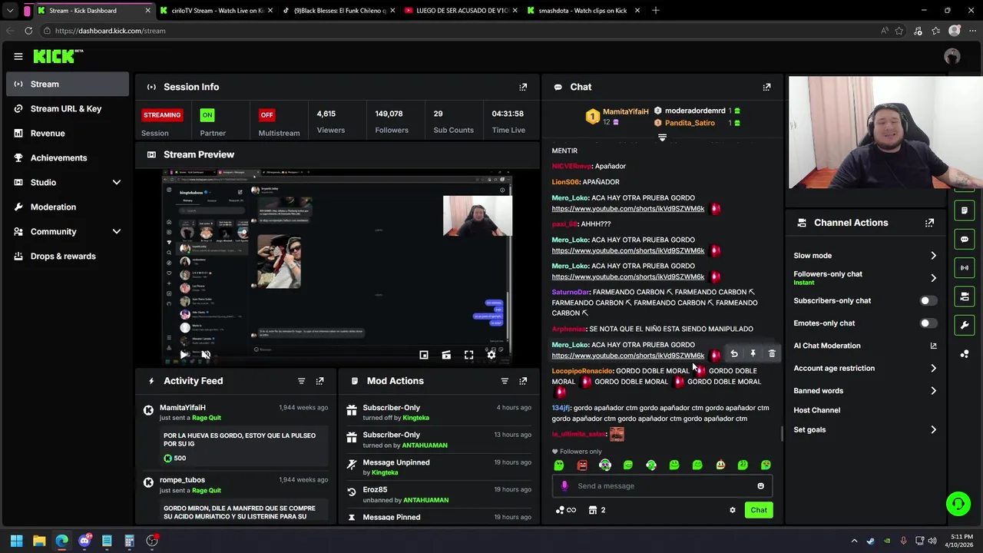Click the broadcast signal icon in right sidebar

point(965,268)
